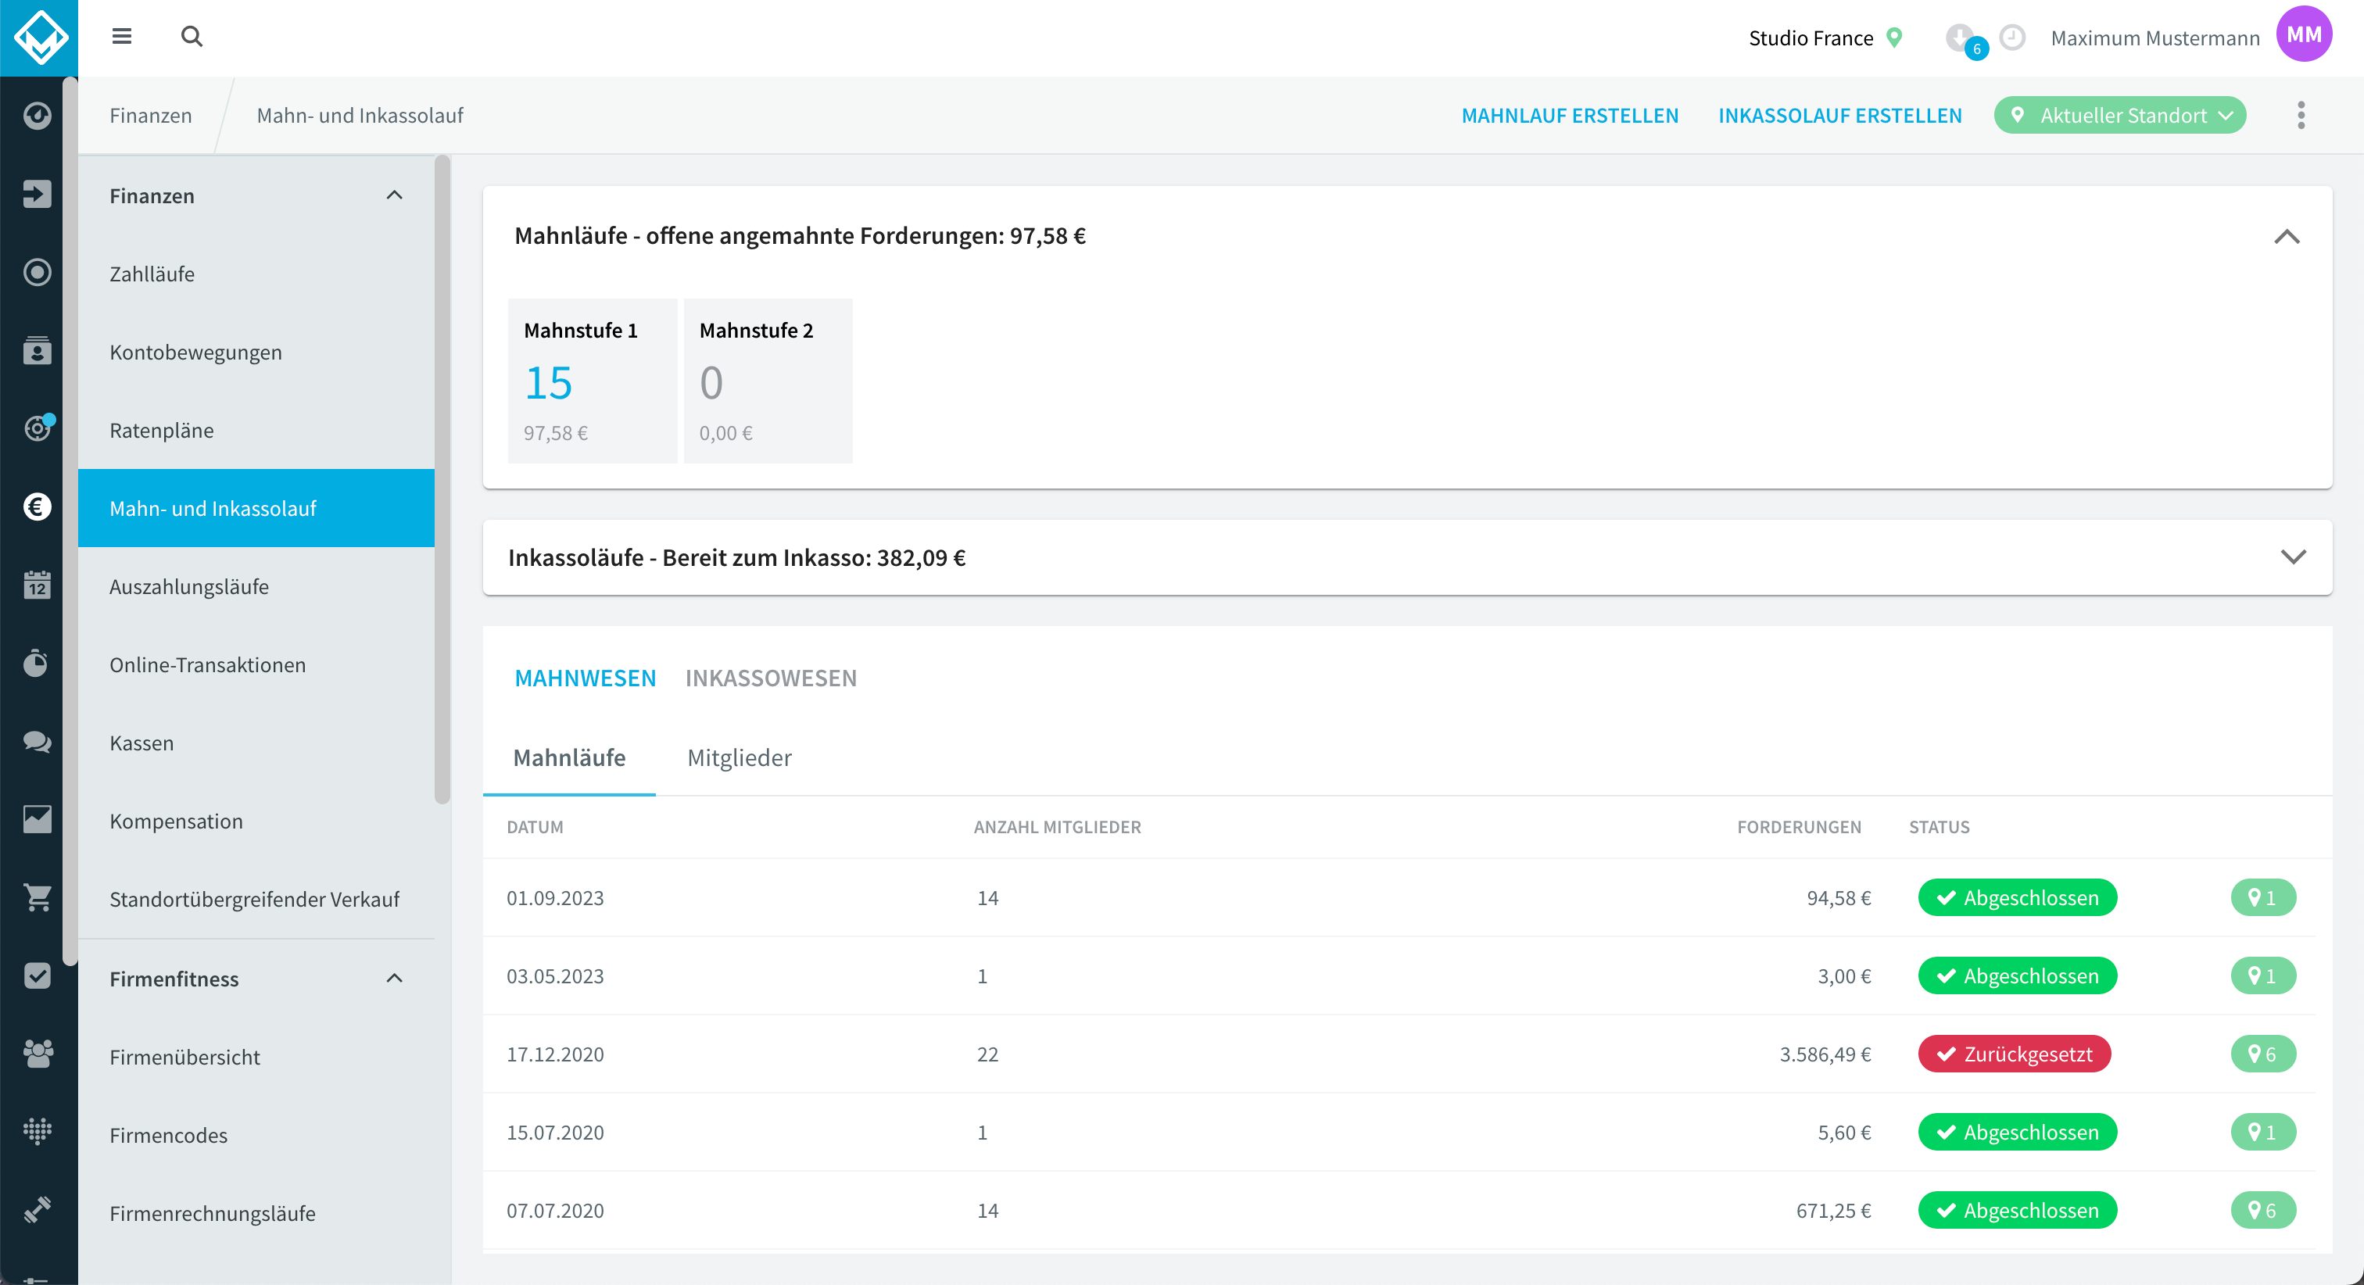Viewport: 2364px width, 1285px height.
Task: Click the clock history icon in header
Action: pos(2012,38)
